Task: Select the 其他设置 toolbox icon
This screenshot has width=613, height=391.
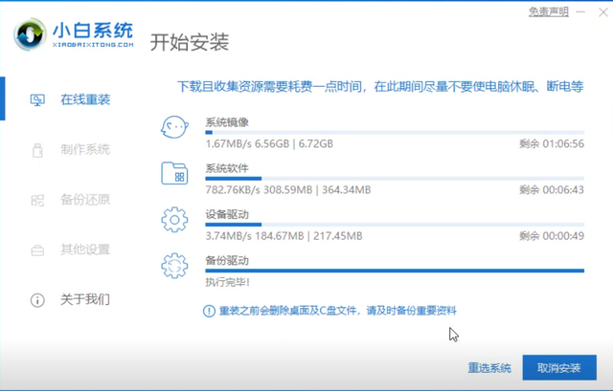Action: click(37, 250)
